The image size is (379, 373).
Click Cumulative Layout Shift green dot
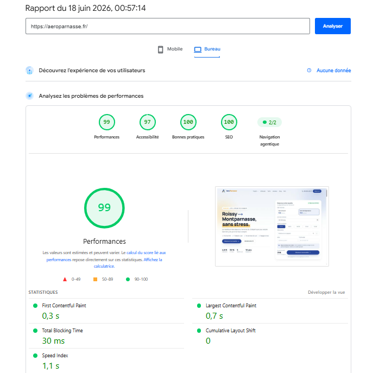coord(199,331)
